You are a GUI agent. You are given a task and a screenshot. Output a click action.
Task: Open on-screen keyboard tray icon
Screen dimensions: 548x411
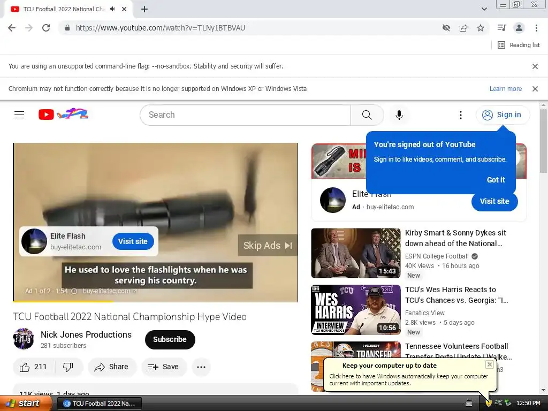click(x=469, y=404)
